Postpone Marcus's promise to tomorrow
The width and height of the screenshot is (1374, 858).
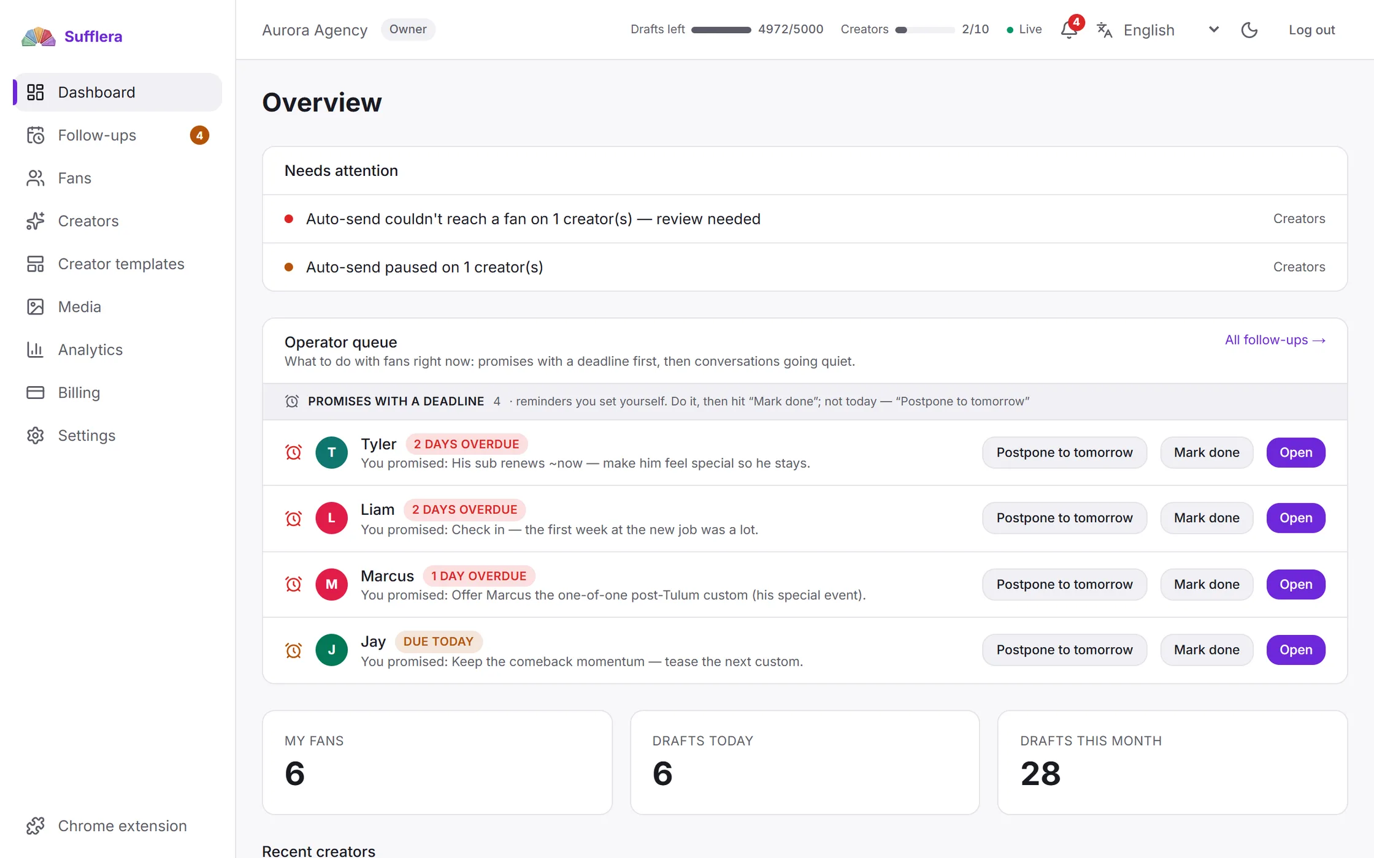(1064, 584)
